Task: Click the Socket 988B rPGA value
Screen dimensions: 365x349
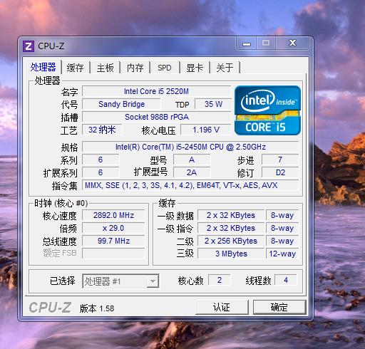Action: coord(156,117)
